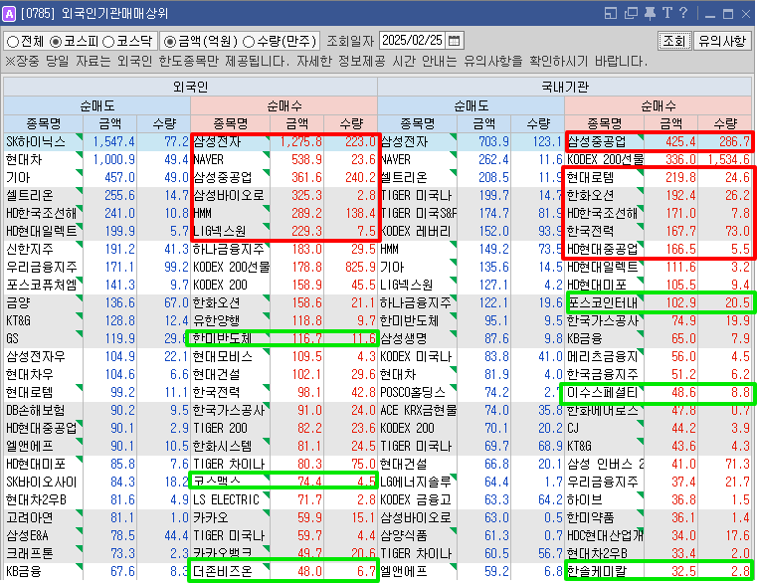Click KODEX 200선물 with amount 336.0
This screenshot has height=583, width=757.
[x=605, y=159]
